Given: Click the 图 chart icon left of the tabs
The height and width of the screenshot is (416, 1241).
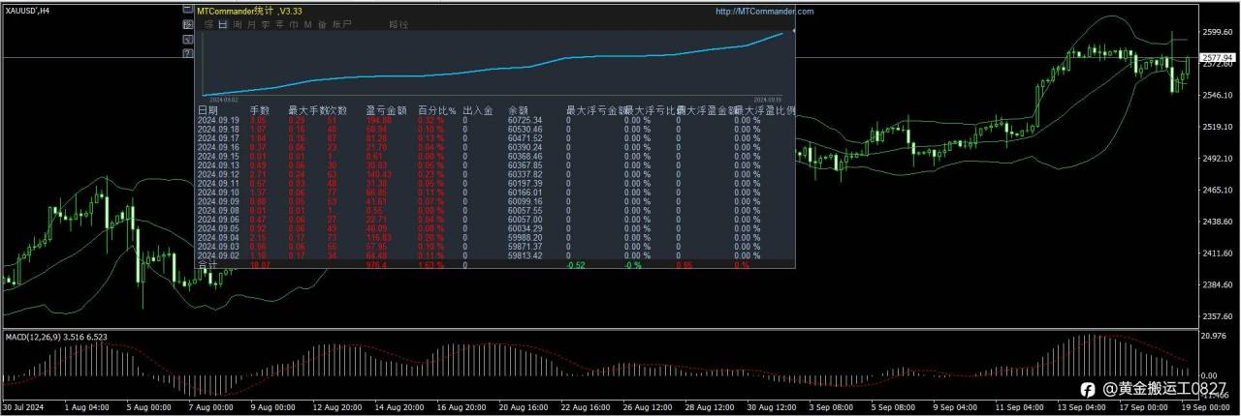Looking at the screenshot, I should (188, 24).
